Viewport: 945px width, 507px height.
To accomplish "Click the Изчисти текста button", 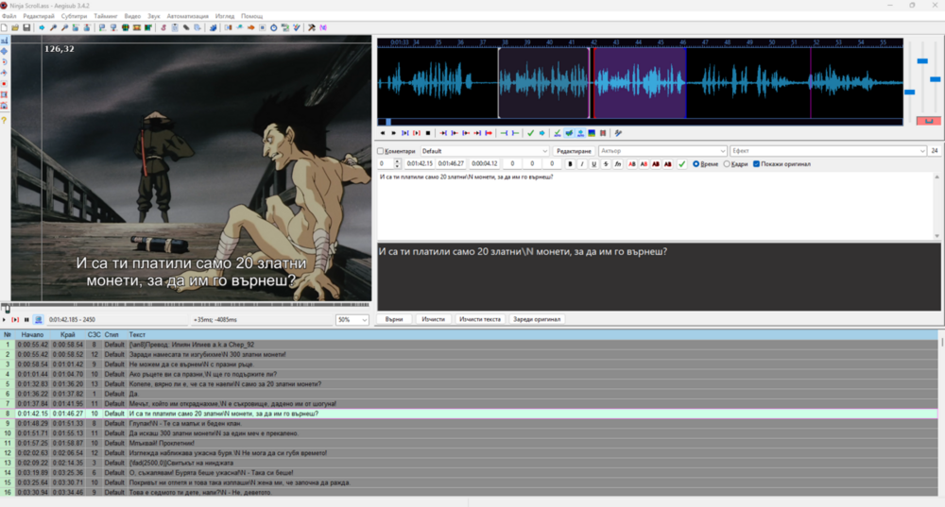I will pos(480,319).
